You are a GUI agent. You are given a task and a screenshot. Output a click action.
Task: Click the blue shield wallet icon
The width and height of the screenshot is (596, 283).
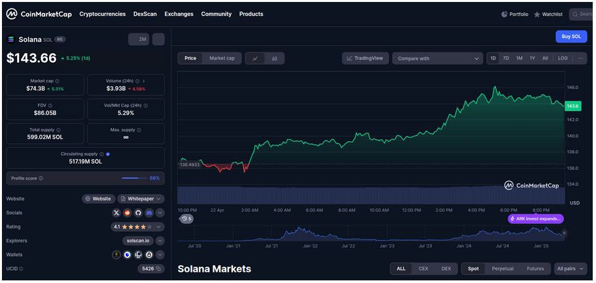point(128,255)
